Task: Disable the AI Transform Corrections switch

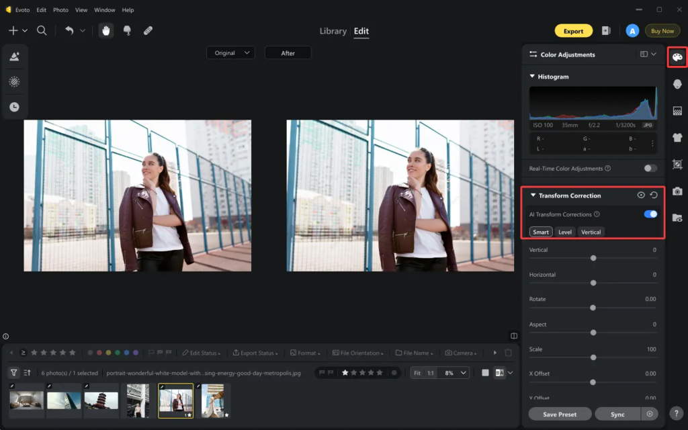Action: click(650, 214)
